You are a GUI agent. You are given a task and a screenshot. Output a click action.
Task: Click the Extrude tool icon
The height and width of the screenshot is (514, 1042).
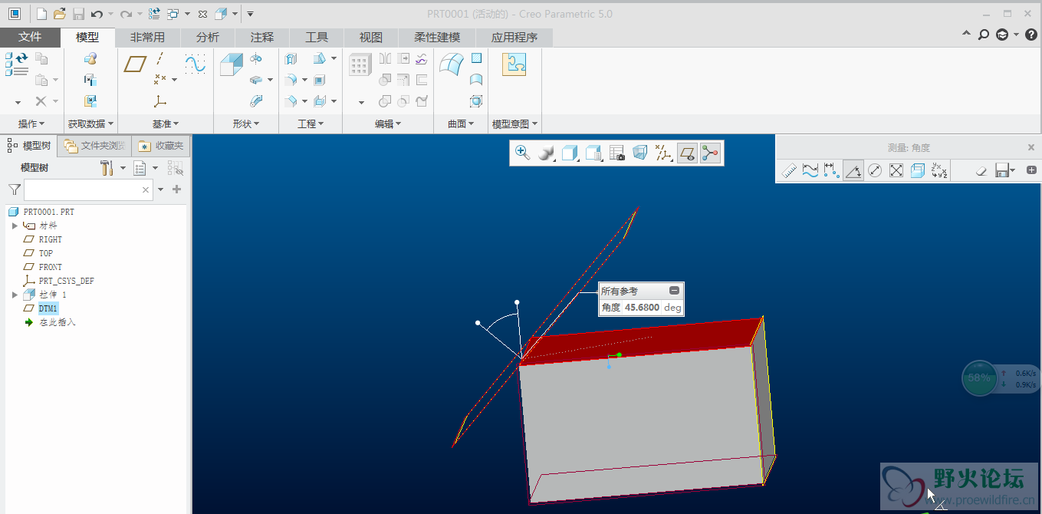tap(231, 64)
